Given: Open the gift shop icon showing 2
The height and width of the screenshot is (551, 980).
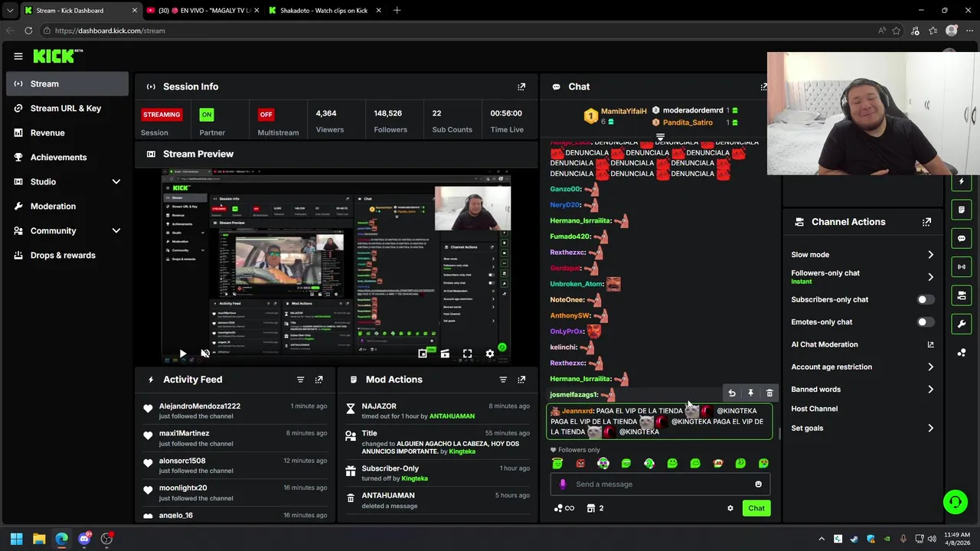Looking at the screenshot, I should tap(595, 508).
